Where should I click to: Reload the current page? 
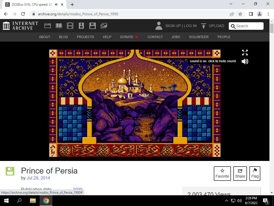(x=23, y=14)
